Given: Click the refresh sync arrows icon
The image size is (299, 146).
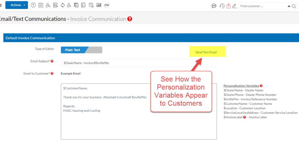Looking at the screenshot, I should 63,5.
